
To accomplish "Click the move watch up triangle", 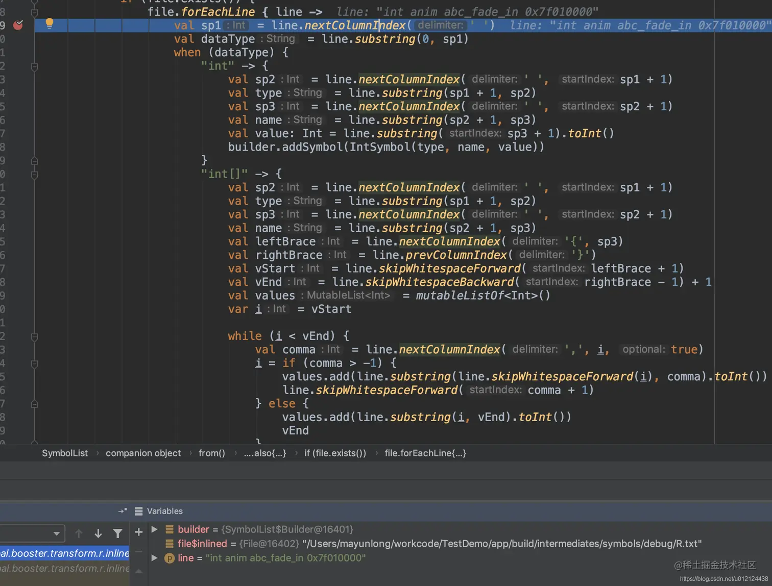I will coord(138,571).
